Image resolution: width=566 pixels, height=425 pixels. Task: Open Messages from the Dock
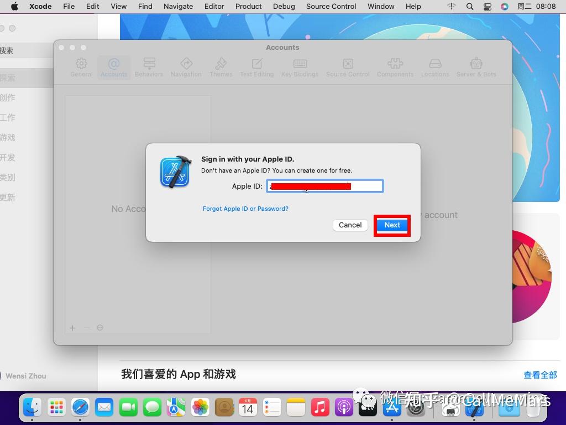coord(153,407)
